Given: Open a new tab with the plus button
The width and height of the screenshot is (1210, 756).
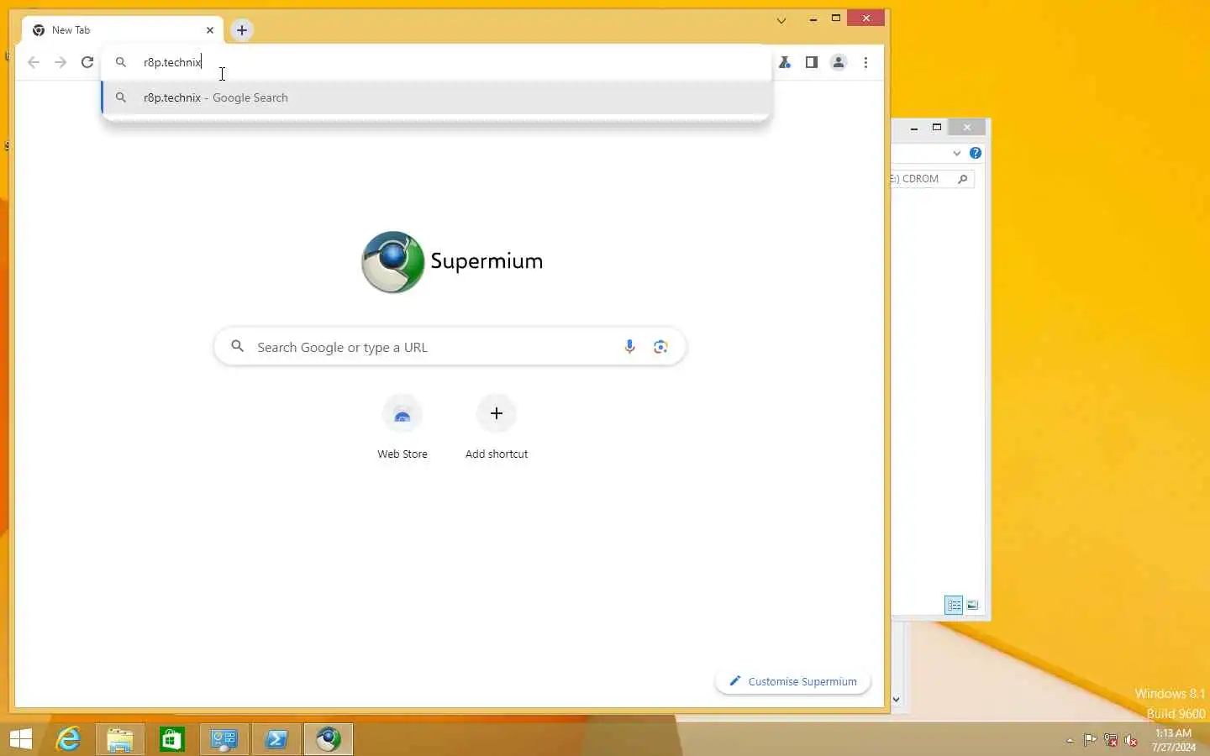Looking at the screenshot, I should 241,30.
